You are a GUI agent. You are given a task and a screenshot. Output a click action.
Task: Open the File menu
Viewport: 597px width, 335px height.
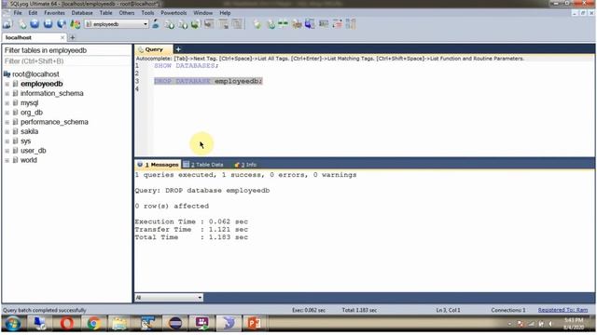click(18, 13)
